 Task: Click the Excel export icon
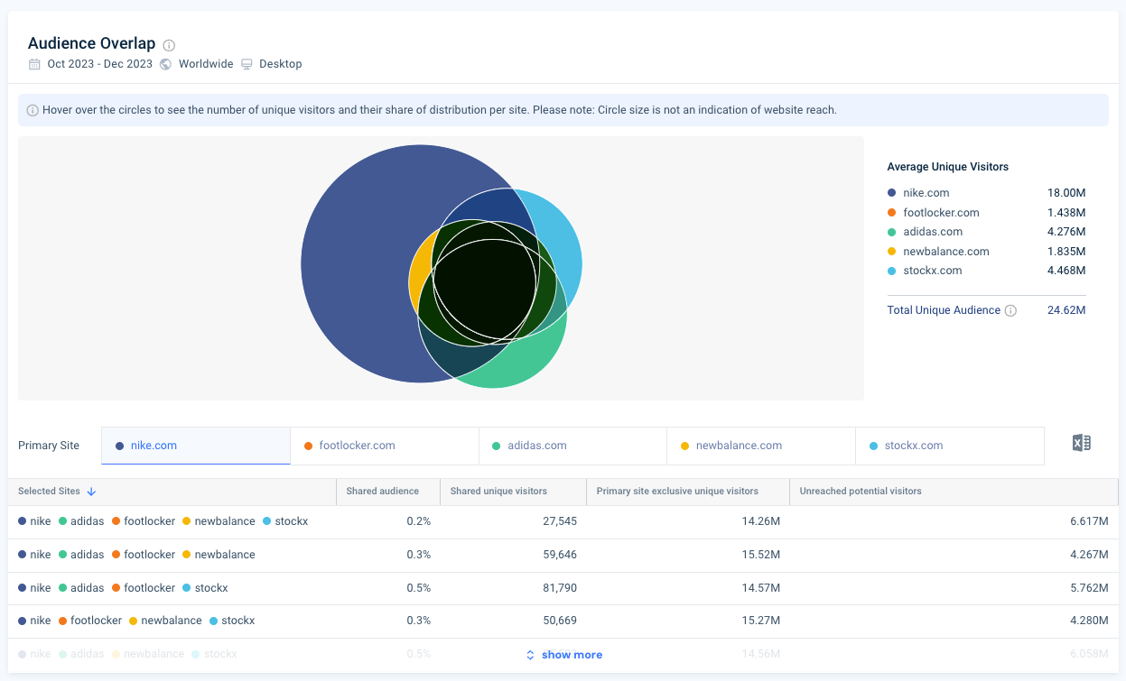1081,443
